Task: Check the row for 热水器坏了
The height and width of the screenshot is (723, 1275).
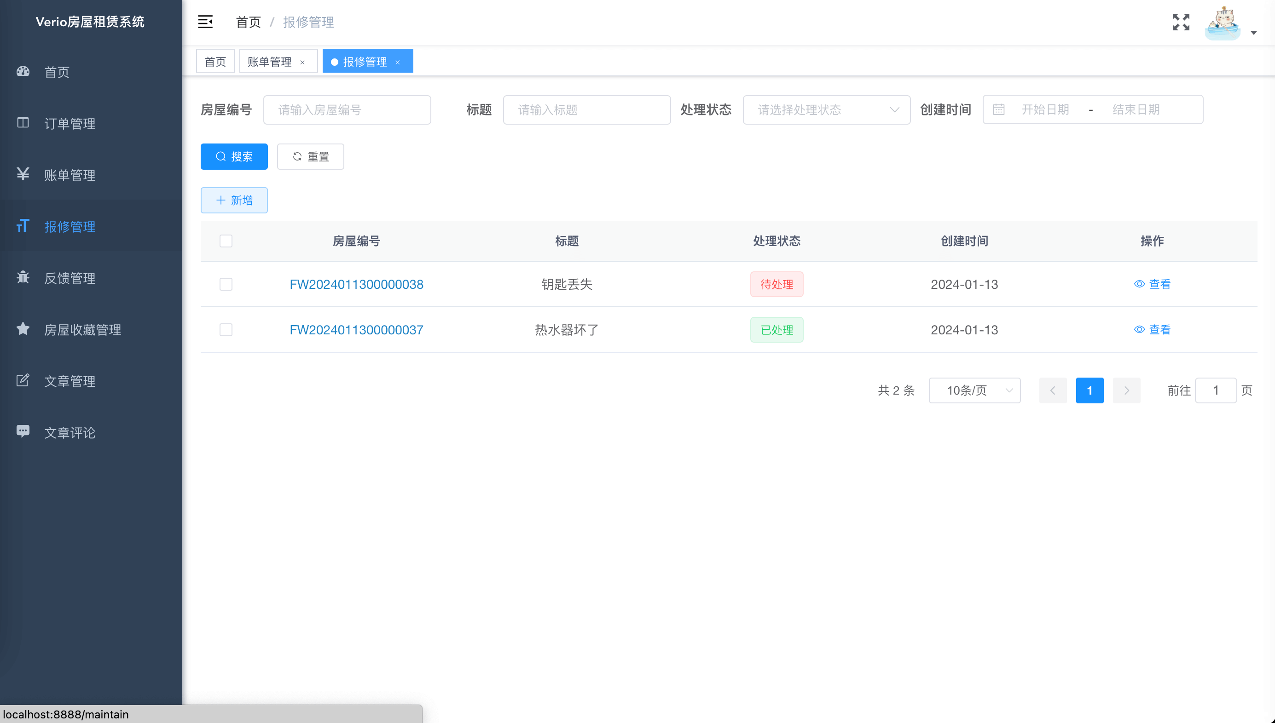Action: [226, 330]
